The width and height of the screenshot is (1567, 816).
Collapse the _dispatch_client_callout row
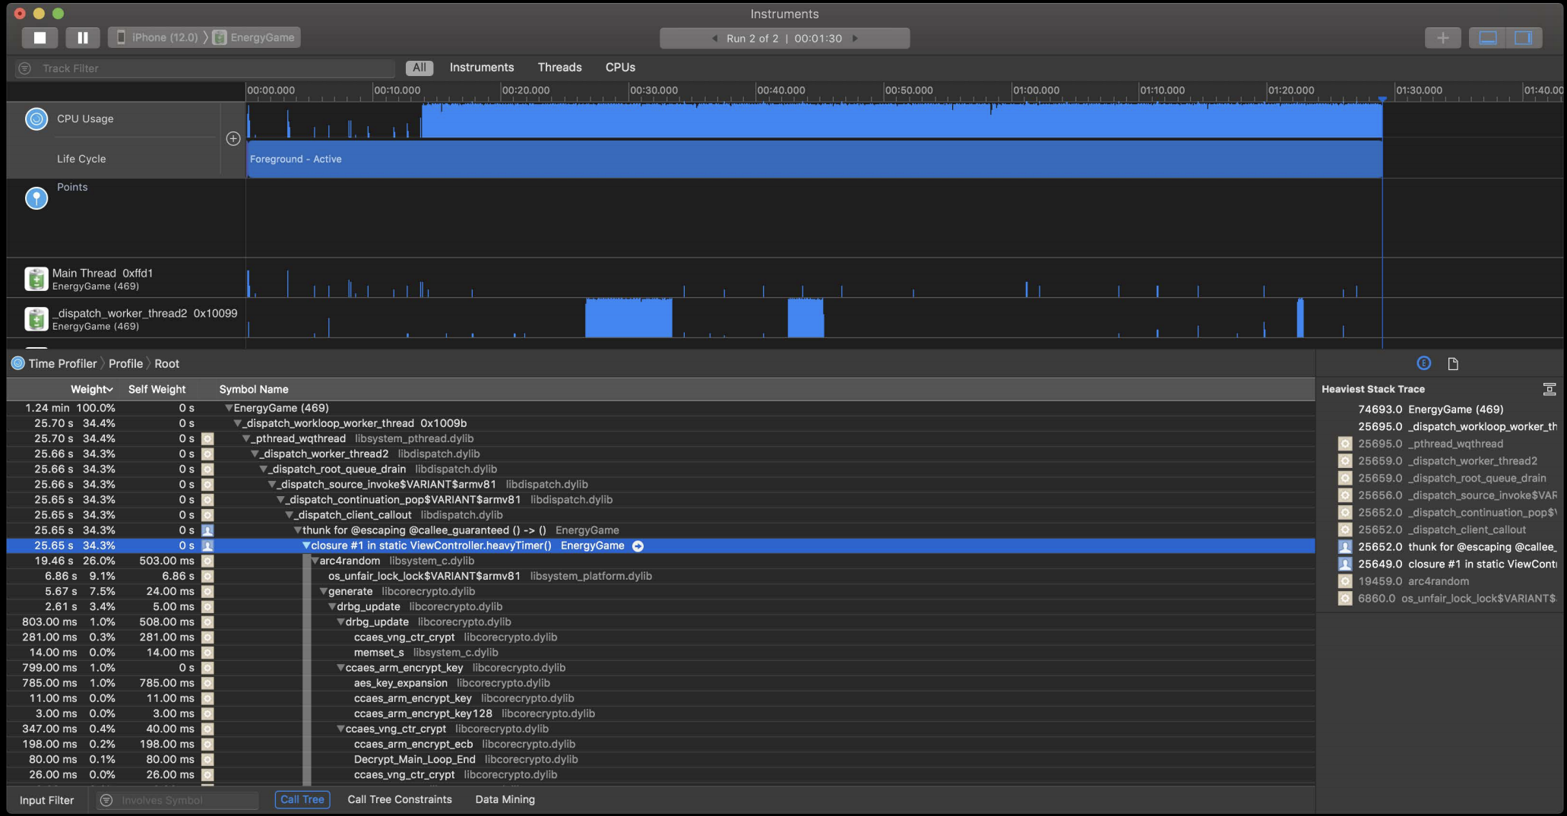click(x=290, y=515)
